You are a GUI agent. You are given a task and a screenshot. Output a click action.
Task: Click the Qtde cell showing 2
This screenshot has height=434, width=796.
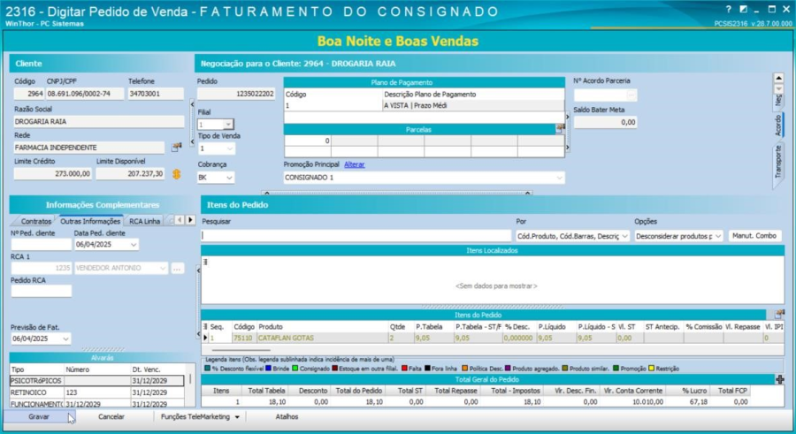point(401,338)
